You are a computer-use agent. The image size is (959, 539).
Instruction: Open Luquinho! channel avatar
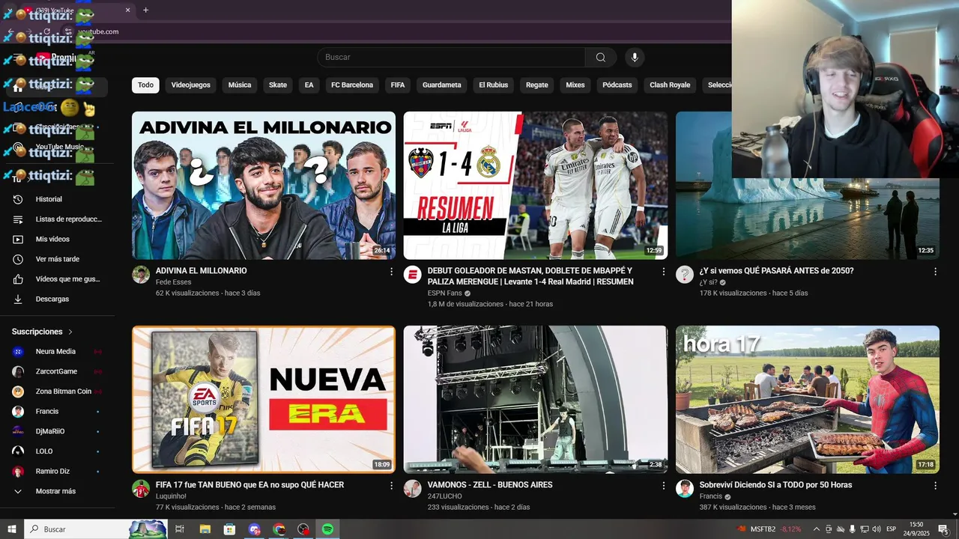coord(141,489)
